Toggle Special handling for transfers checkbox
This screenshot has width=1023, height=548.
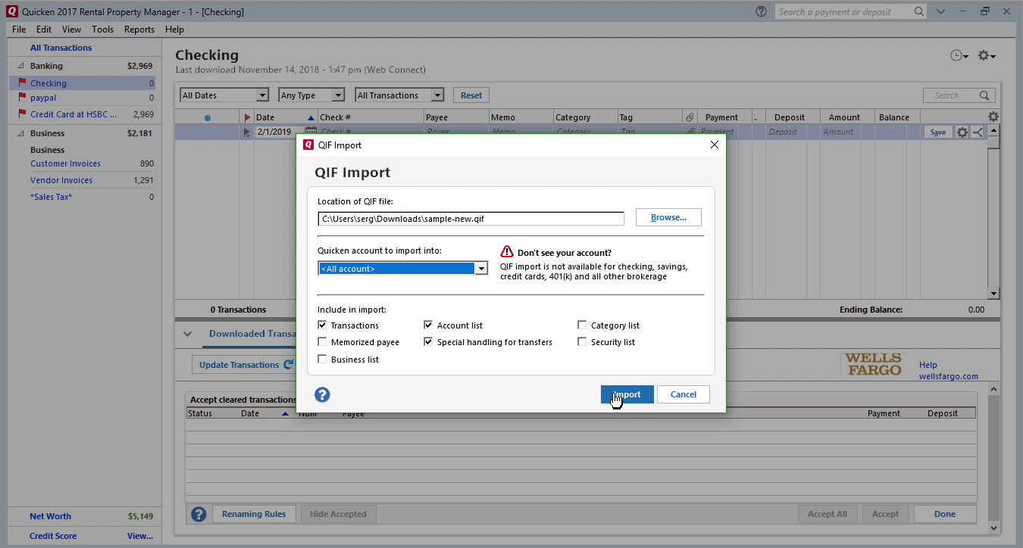429,342
